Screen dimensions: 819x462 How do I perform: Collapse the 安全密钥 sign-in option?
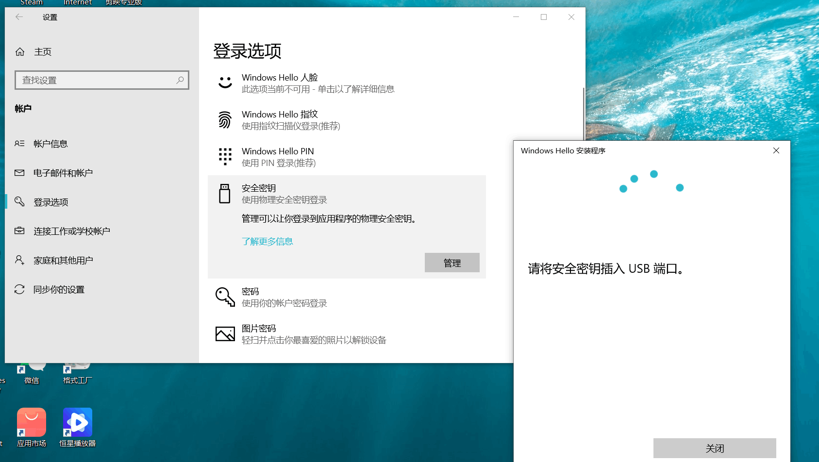click(x=347, y=194)
